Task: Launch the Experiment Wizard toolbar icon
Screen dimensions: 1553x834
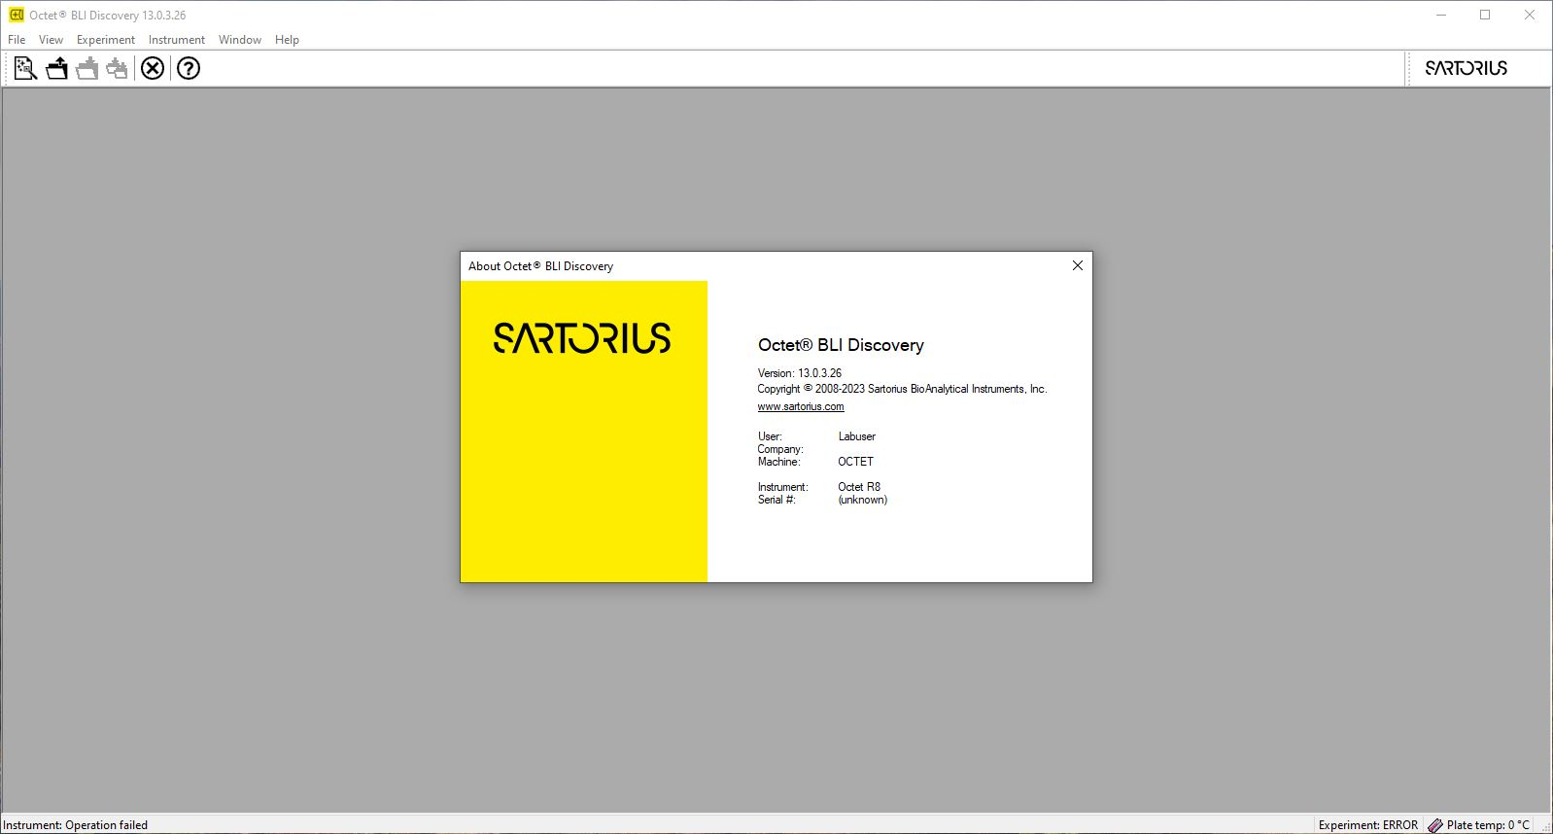Action: (25, 68)
